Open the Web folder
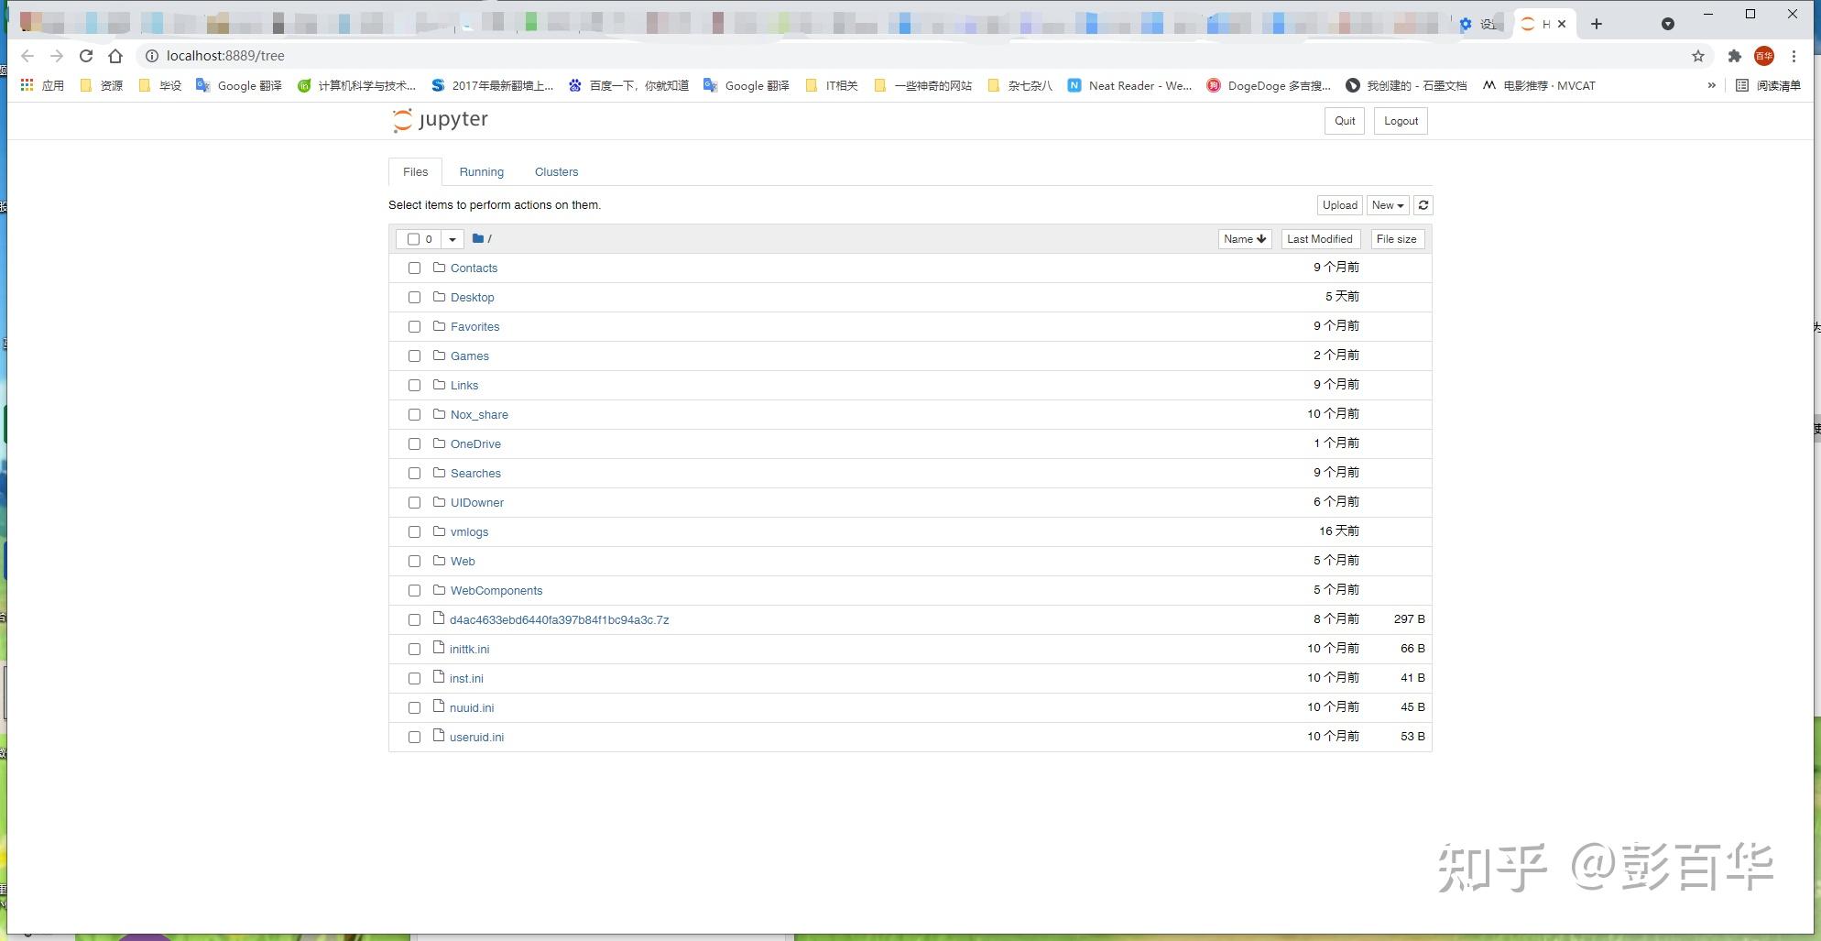The width and height of the screenshot is (1821, 941). (463, 562)
